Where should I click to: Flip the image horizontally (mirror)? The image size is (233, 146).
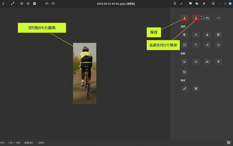207,62
